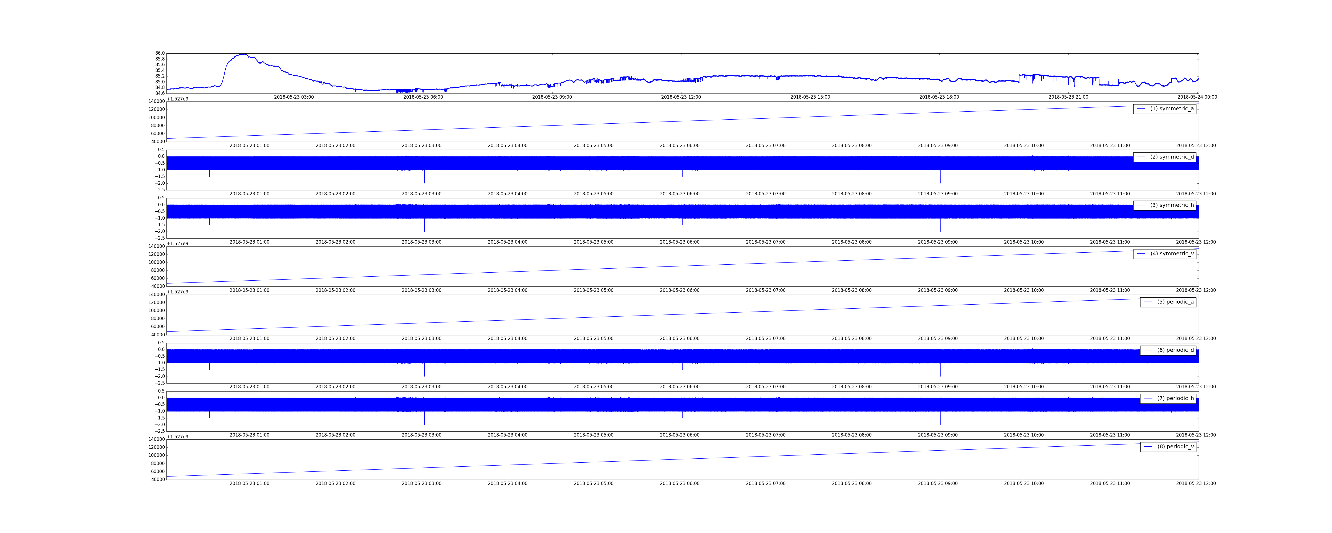
Task: Click the "2018-05-23 21:00" x-axis tick label
Action: [1068, 97]
